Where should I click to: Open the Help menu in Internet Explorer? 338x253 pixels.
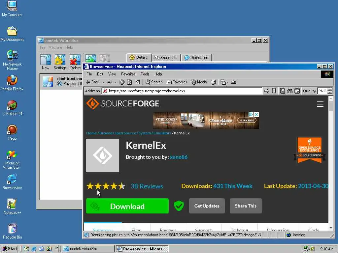point(158,74)
